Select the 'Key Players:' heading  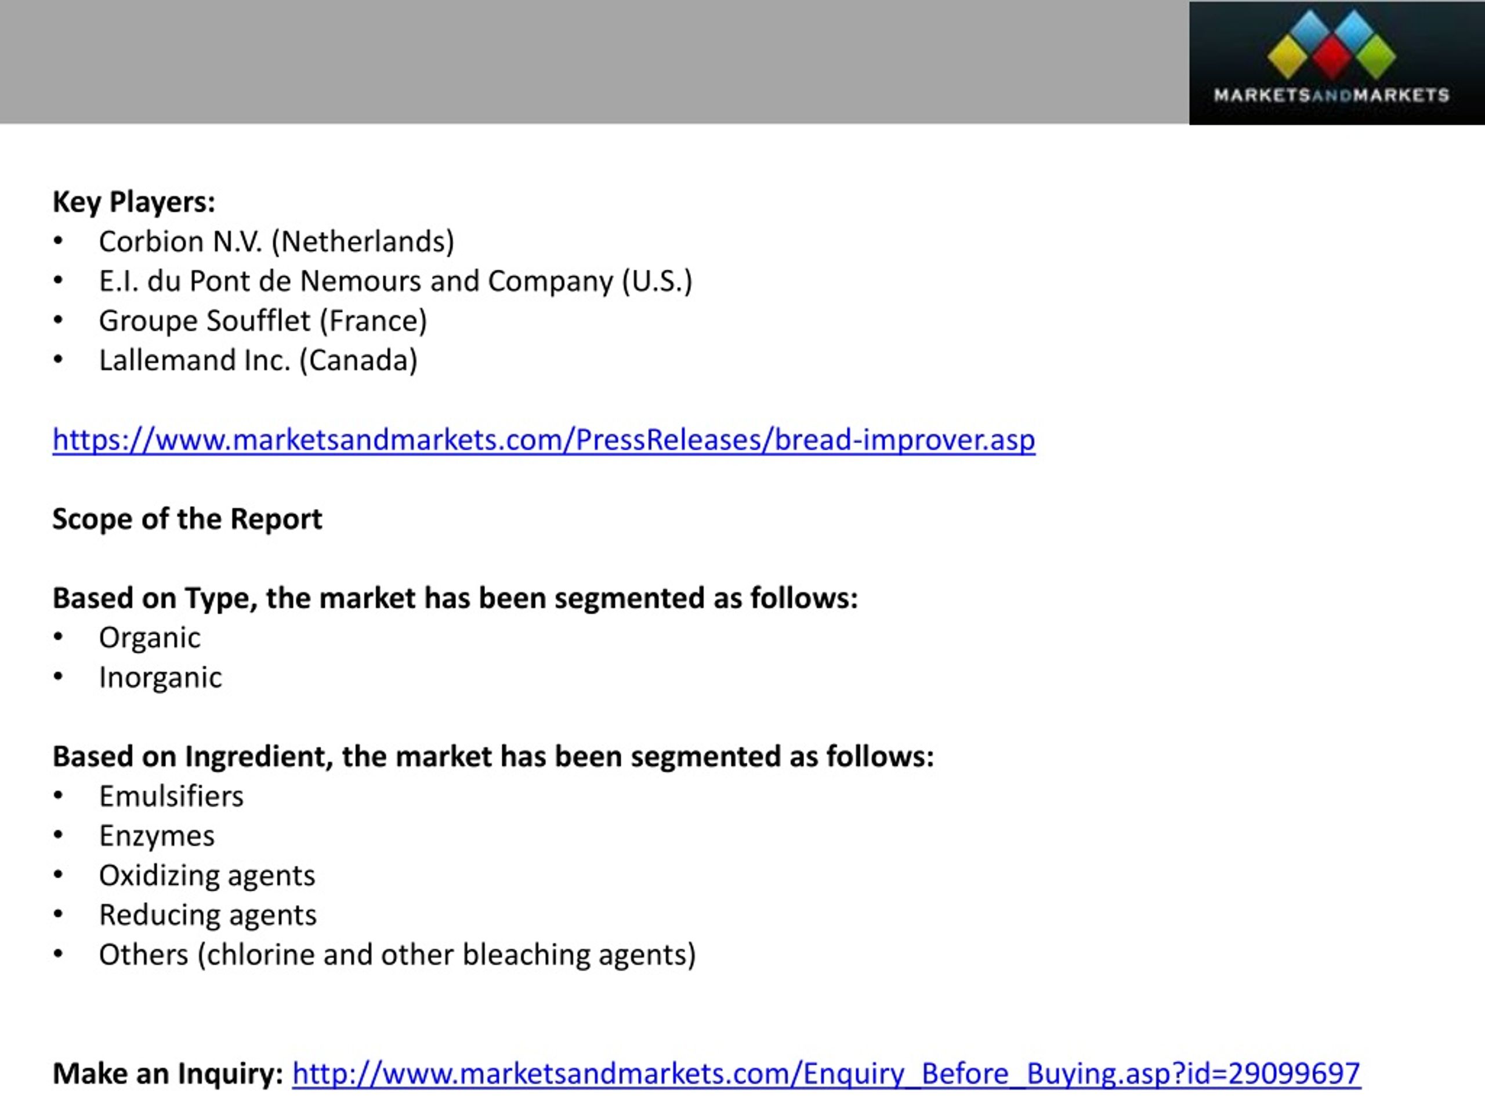[133, 201]
